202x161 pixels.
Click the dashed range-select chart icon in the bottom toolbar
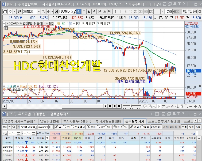point(154,106)
